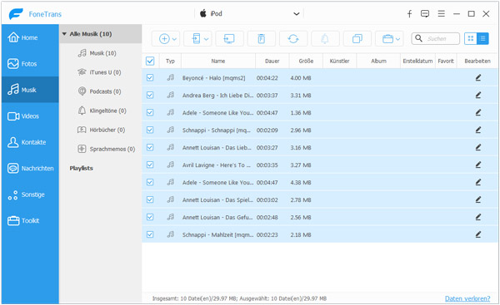Edit the Annett Louisan - Das Lieb track
500x305 pixels.
pos(478,147)
